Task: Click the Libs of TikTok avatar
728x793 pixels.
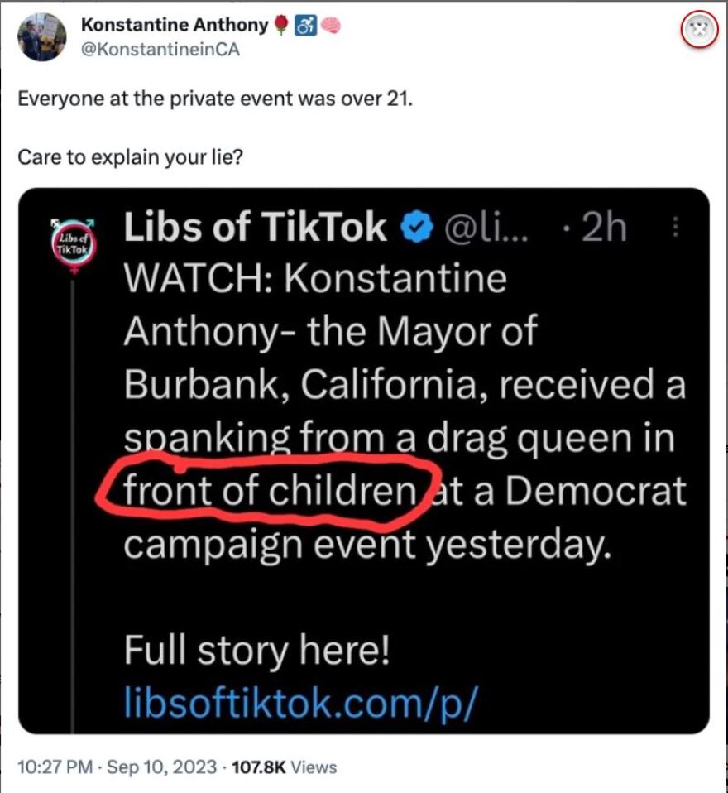Action: point(74,243)
